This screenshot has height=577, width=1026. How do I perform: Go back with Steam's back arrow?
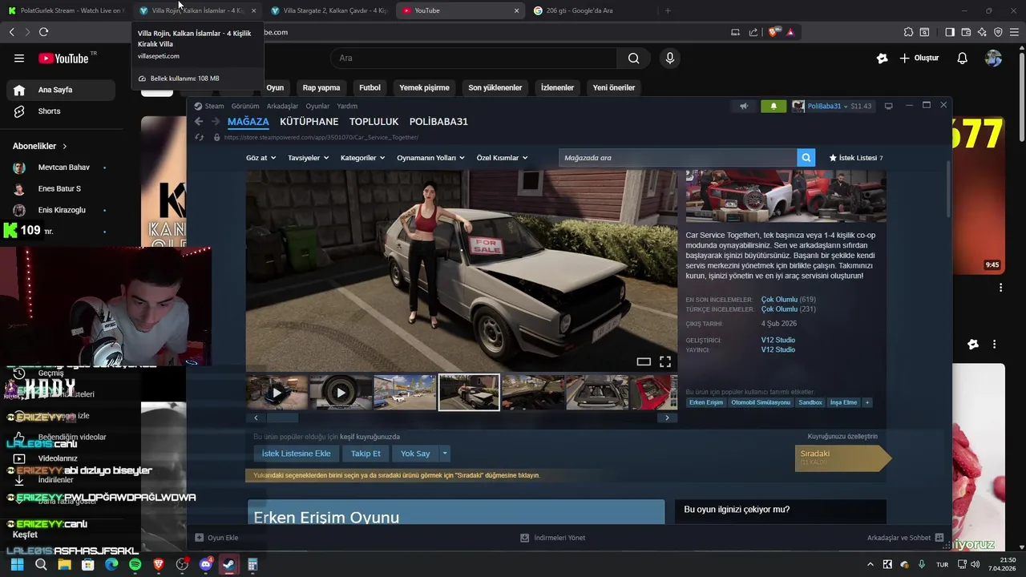pos(199,122)
